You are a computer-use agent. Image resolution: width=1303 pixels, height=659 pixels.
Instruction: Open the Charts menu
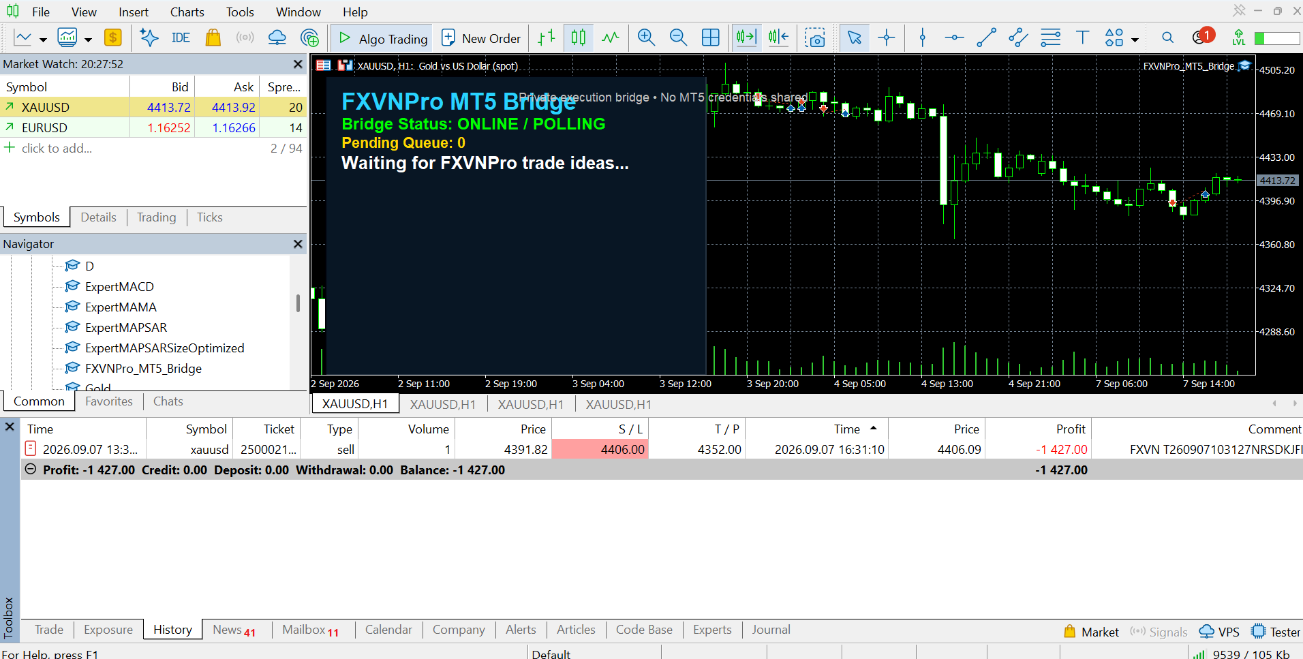point(187,12)
